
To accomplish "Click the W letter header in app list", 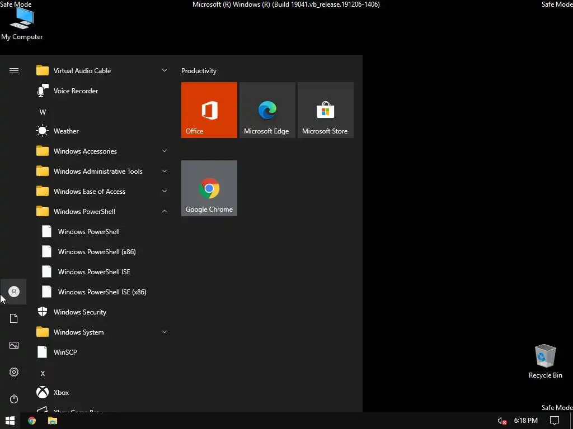I will [x=43, y=112].
